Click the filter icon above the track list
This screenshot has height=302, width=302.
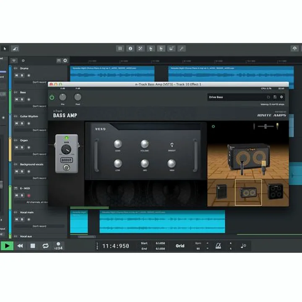[14, 61]
